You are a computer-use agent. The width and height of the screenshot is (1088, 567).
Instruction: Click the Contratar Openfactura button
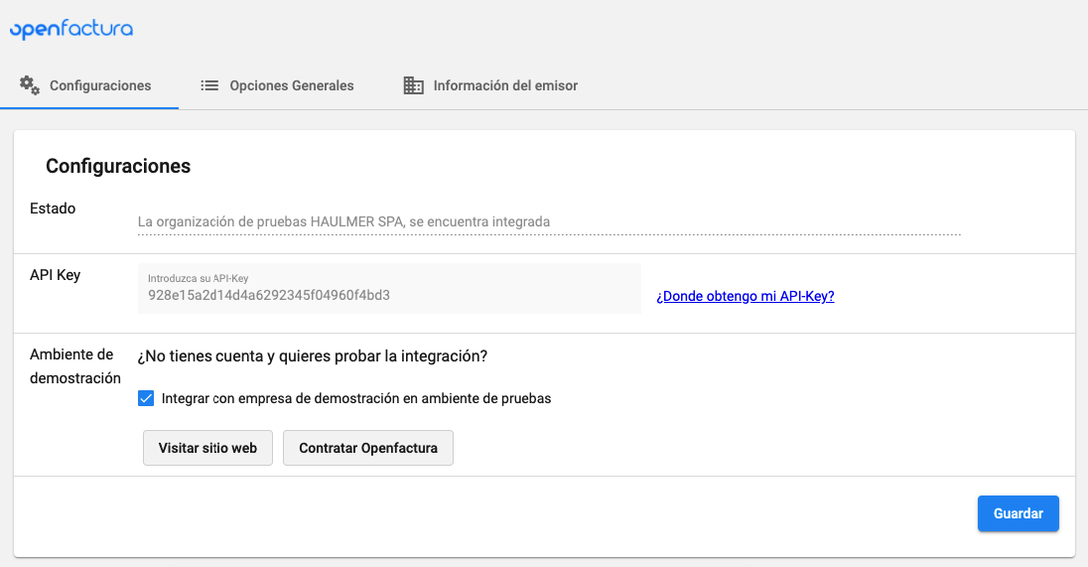pos(367,448)
